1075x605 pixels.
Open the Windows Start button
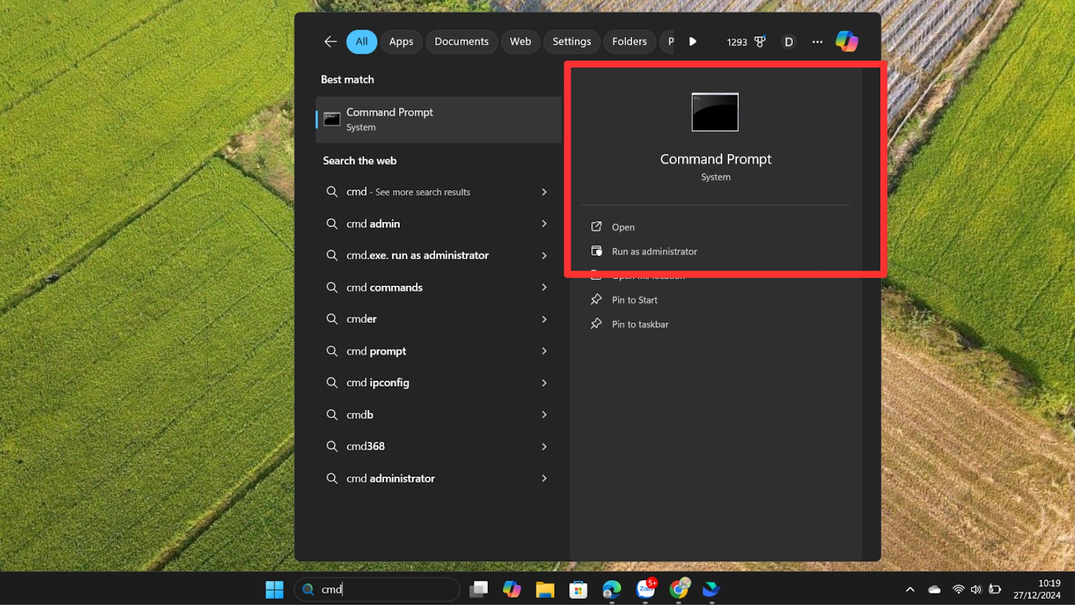point(274,590)
